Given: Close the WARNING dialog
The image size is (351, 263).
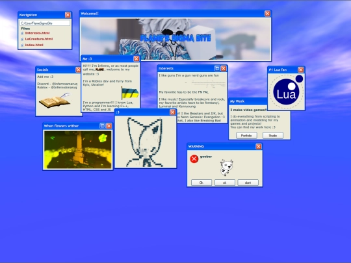Looking at the screenshot, I should point(258,147).
